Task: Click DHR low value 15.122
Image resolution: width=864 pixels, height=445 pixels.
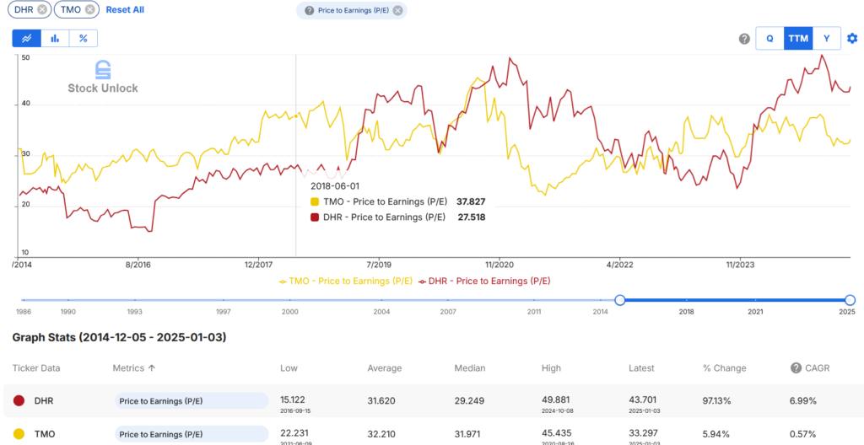Action: 293,399
